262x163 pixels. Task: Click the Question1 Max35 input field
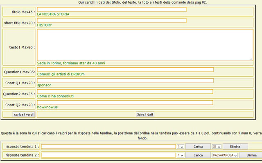pos(125,70)
